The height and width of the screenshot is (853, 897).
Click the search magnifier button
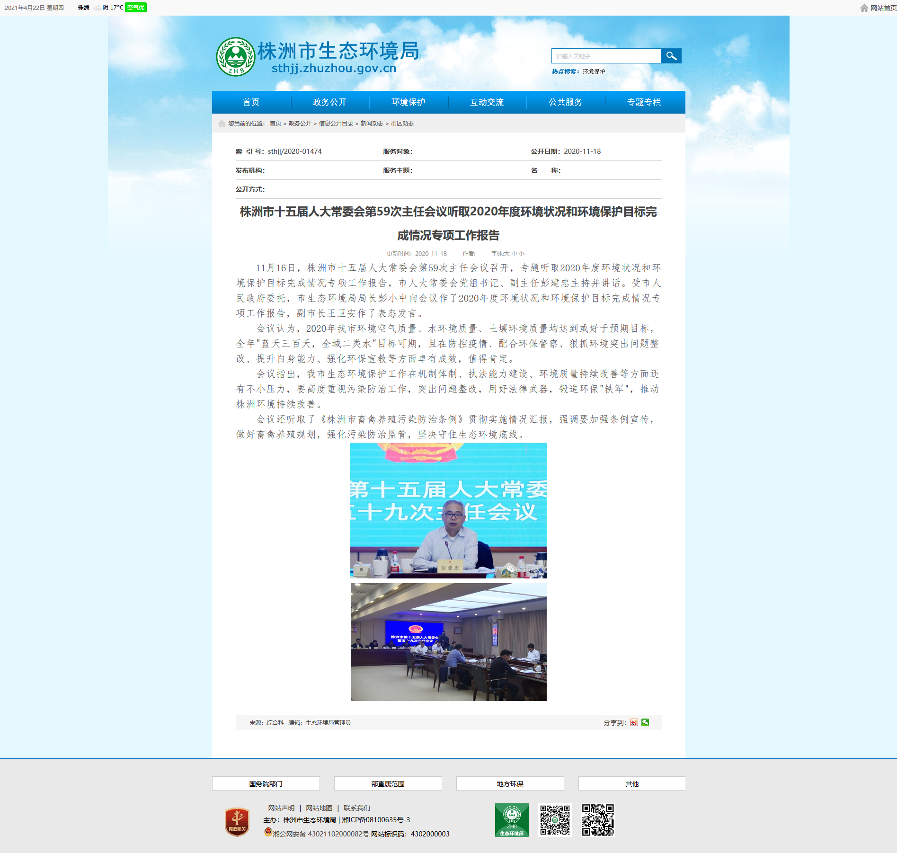point(671,56)
